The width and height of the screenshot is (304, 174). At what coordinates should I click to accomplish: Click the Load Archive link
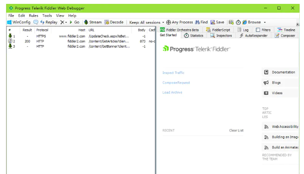tap(172, 92)
